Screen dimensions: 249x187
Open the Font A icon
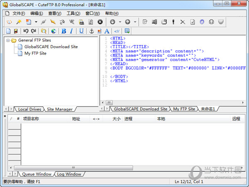(107, 31)
